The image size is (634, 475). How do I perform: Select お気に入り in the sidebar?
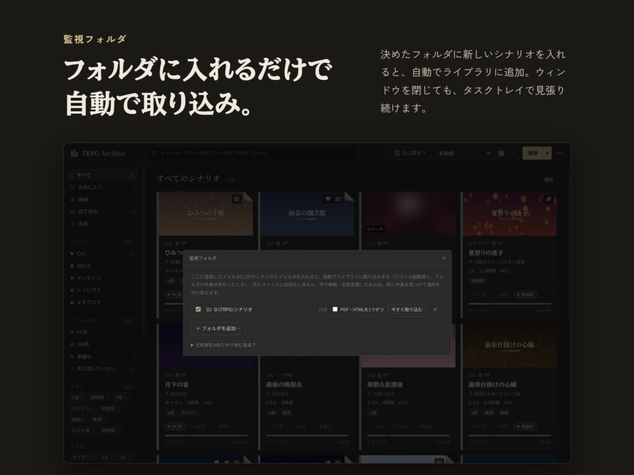pos(103,187)
